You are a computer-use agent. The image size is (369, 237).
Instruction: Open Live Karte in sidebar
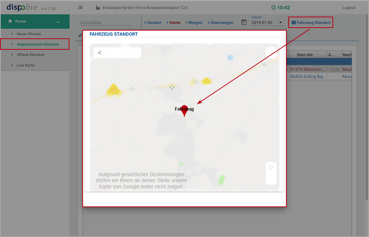[x=25, y=65]
